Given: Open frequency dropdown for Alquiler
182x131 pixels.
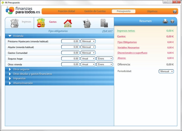Looking at the screenshot, I should (x=88, y=47).
